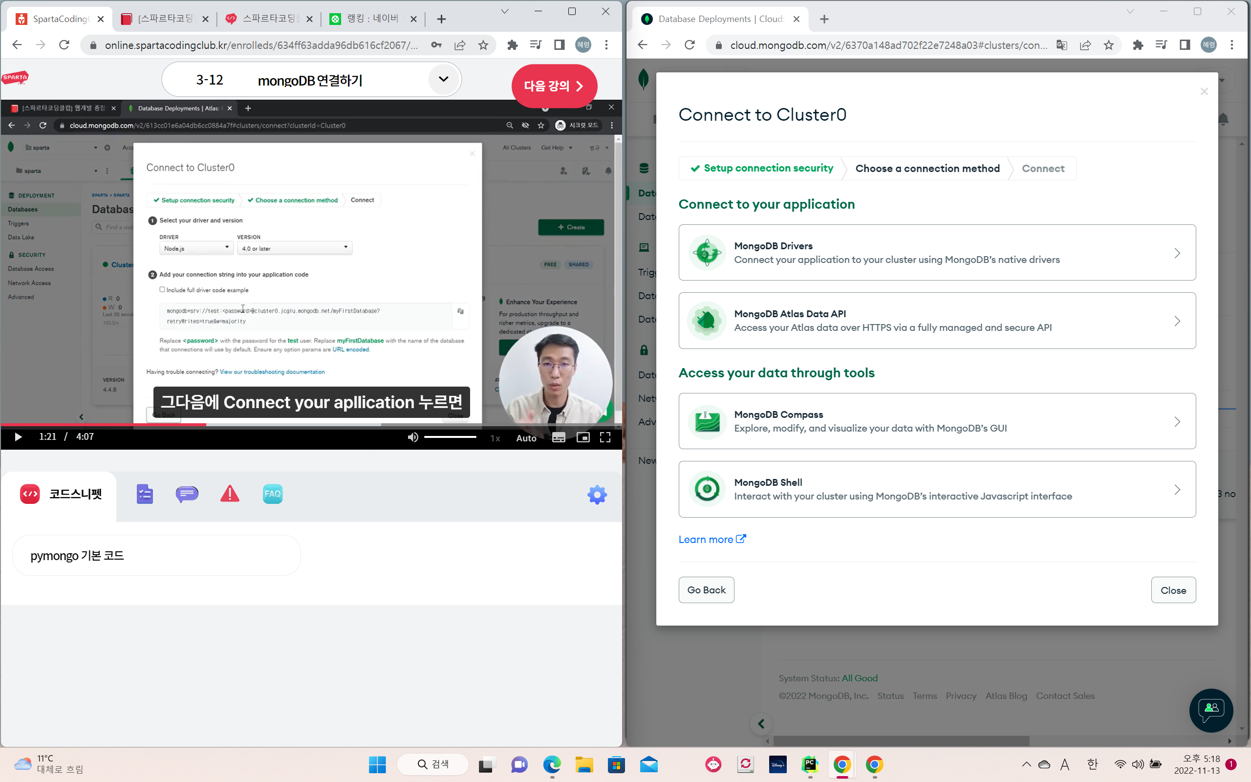Click the Sparta logo in lecture header
Screen dimensions: 1251x782
coord(15,78)
